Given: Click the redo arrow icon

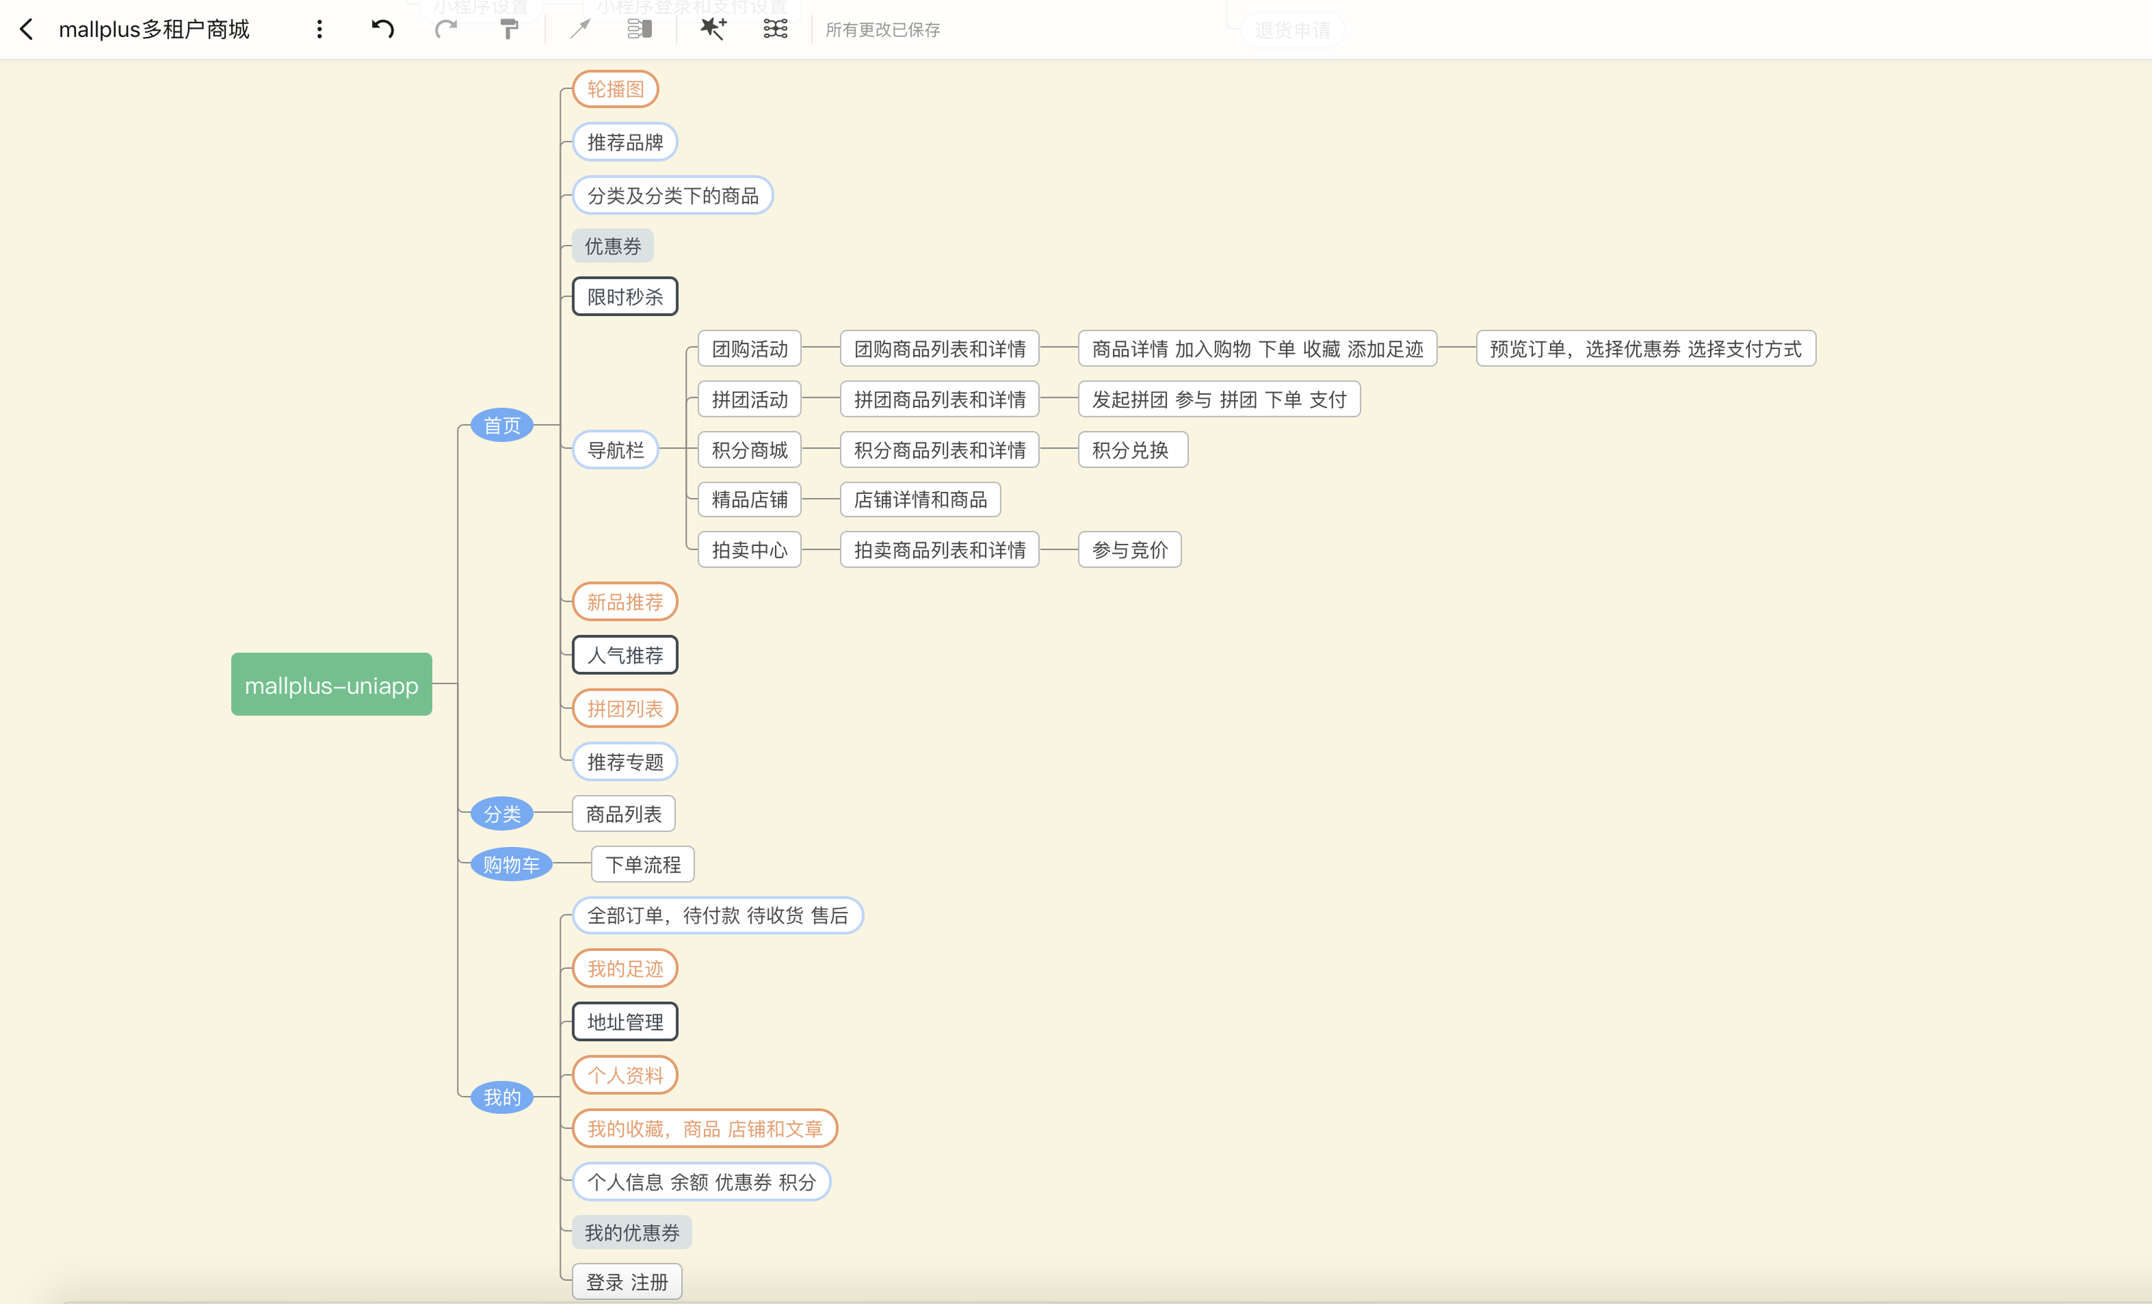Looking at the screenshot, I should 446,30.
